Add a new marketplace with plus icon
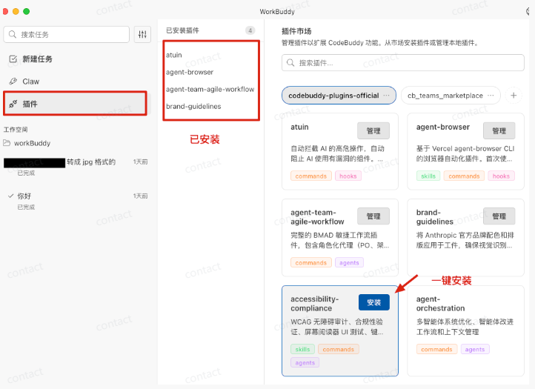Image resolution: width=535 pixels, height=389 pixels. click(514, 95)
